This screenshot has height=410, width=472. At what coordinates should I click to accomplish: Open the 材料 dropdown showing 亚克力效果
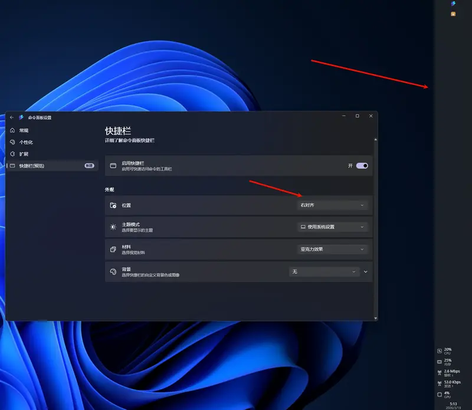(x=332, y=249)
